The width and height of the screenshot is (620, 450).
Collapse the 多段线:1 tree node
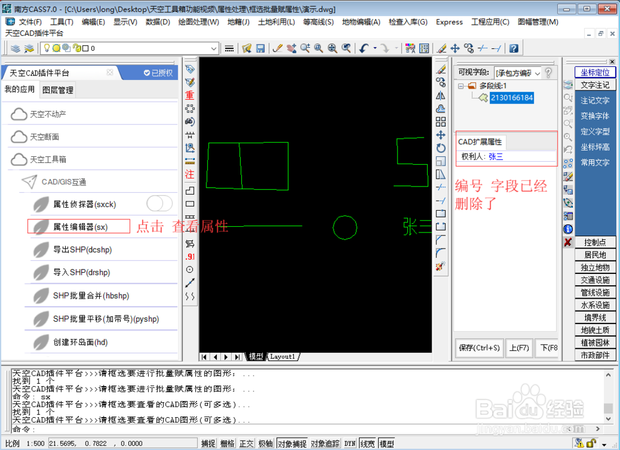[x=461, y=86]
